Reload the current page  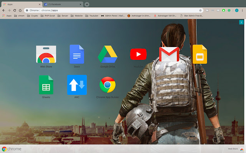point(15,10)
